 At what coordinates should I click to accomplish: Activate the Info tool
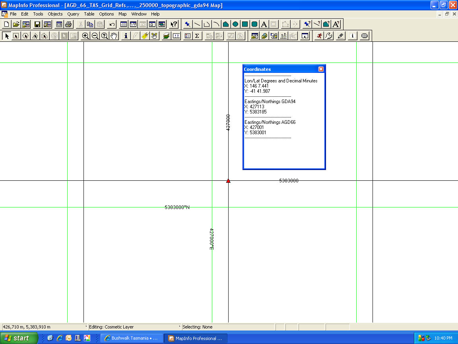126,36
